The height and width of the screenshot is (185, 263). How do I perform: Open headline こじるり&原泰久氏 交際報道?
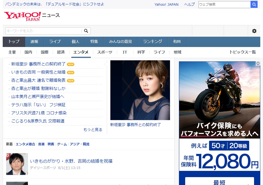[38, 121]
